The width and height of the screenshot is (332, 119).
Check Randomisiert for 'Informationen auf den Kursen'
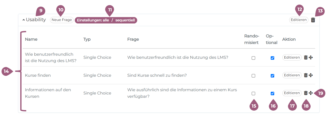point(253,93)
